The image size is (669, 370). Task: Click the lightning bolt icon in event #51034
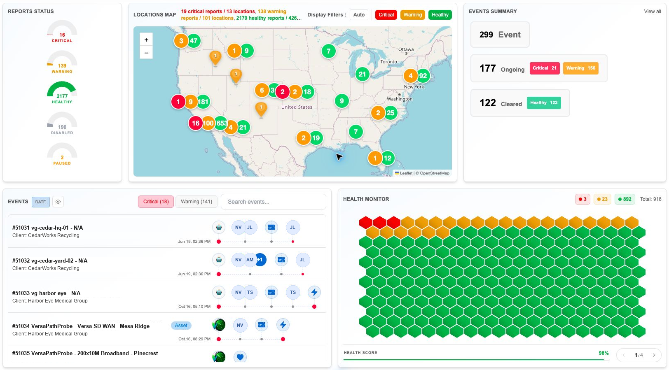click(283, 325)
